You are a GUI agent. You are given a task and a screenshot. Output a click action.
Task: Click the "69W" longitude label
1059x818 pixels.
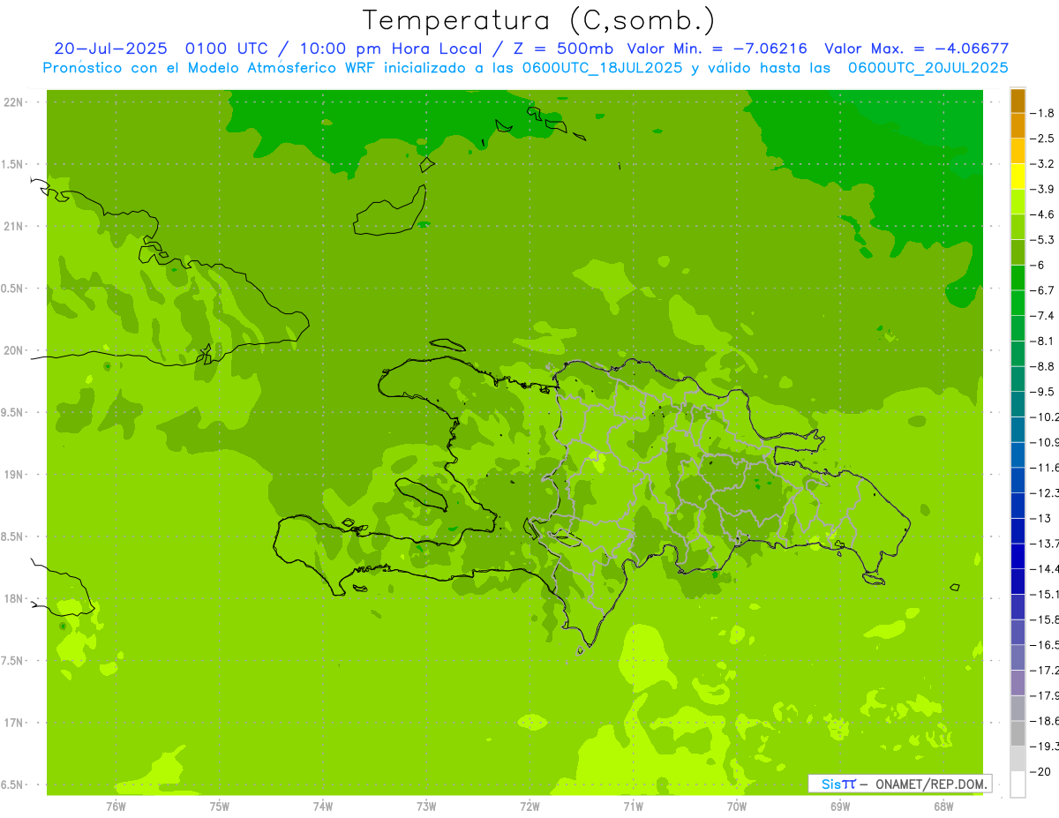840,806
